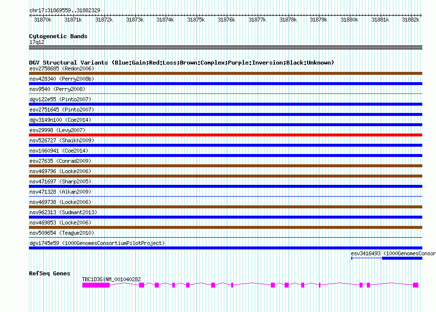The image size is (436, 312).
Task: Select the TBC1D3G|NM_001040282 gene label
Action: point(112,279)
